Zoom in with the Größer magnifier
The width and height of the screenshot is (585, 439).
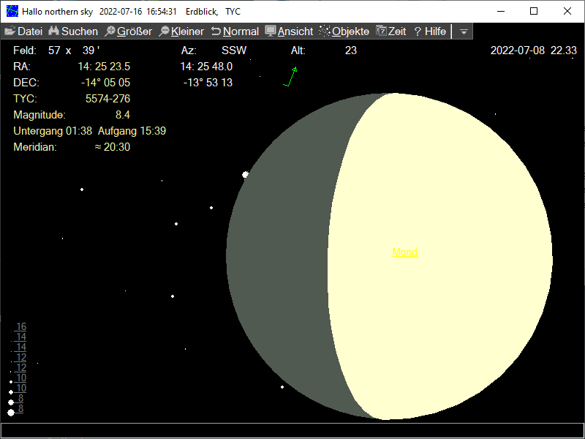128,31
